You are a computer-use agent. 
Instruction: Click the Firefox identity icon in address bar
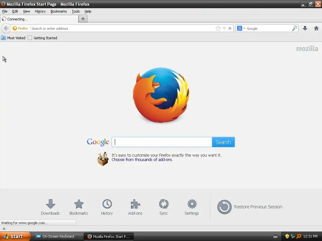pyautogui.click(x=20, y=28)
